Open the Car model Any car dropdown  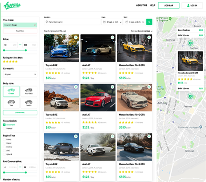point(20,74)
